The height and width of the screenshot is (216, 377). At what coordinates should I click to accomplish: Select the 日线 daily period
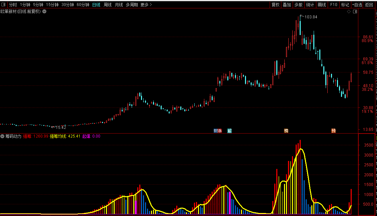click(x=96, y=5)
